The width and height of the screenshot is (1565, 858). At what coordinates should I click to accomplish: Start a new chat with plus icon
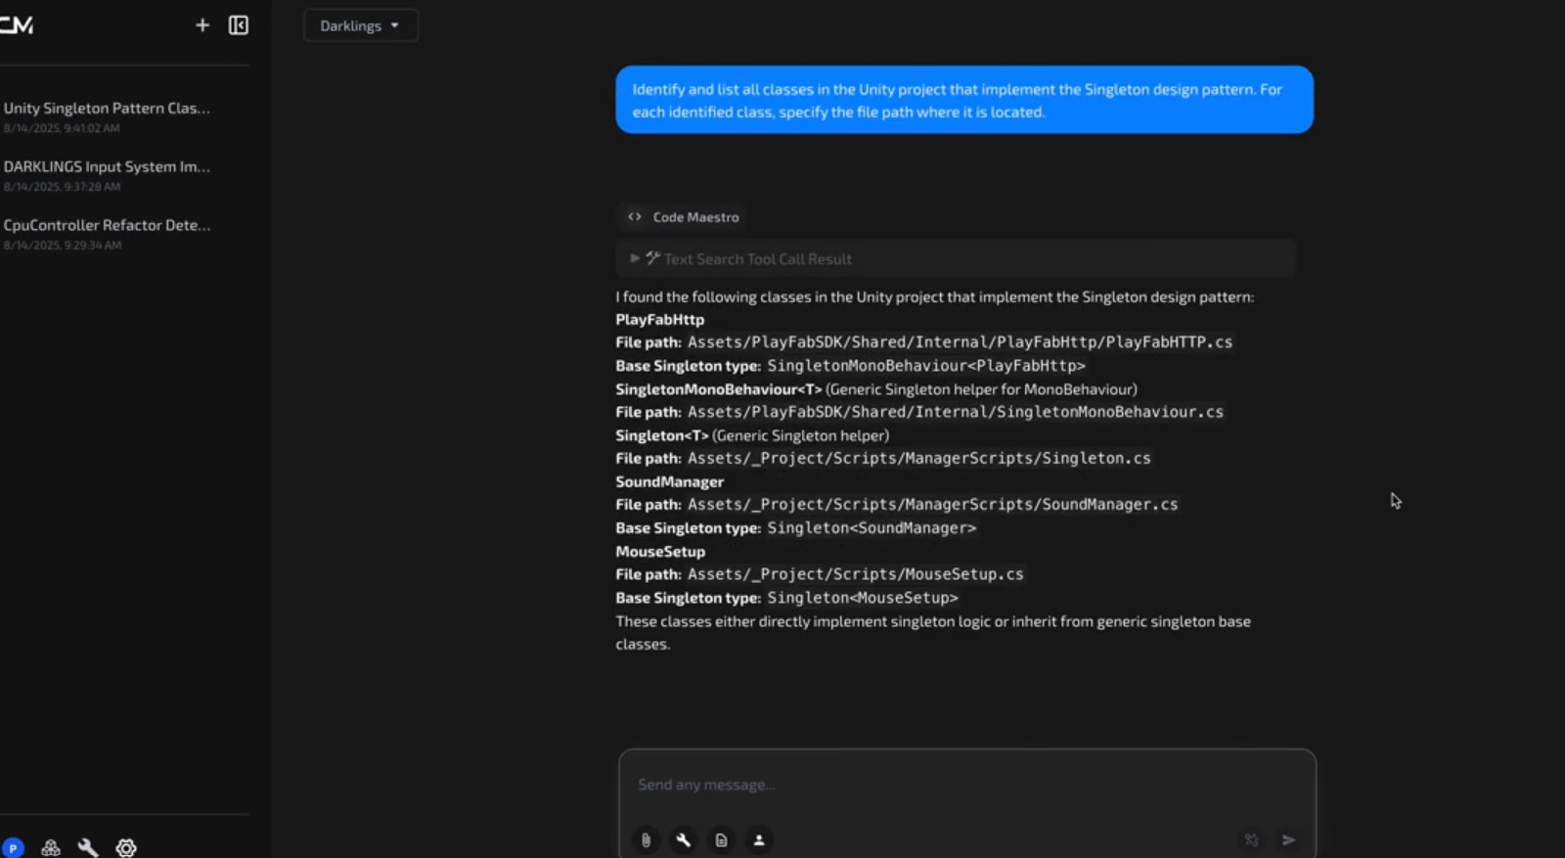202,25
